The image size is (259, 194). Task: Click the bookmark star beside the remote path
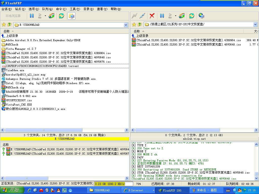tap(134, 25)
